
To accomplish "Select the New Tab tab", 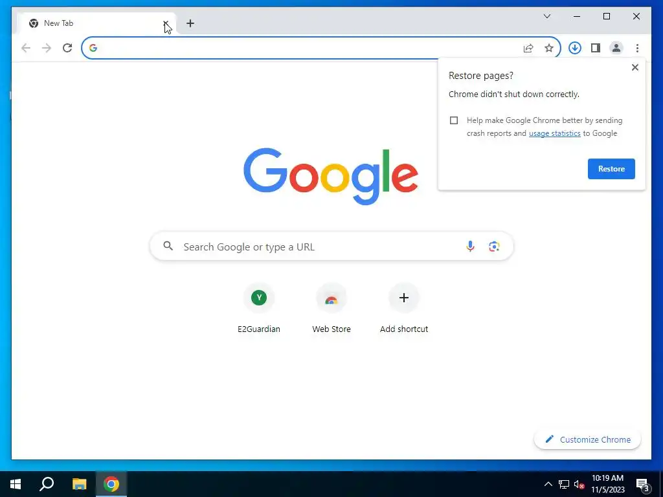I will tap(96, 23).
